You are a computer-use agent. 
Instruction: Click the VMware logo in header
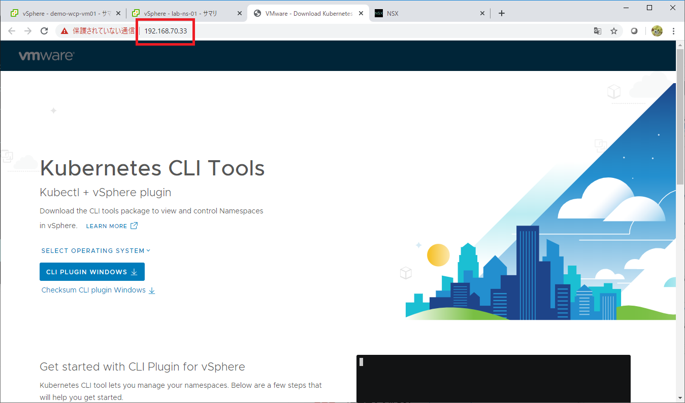point(46,56)
